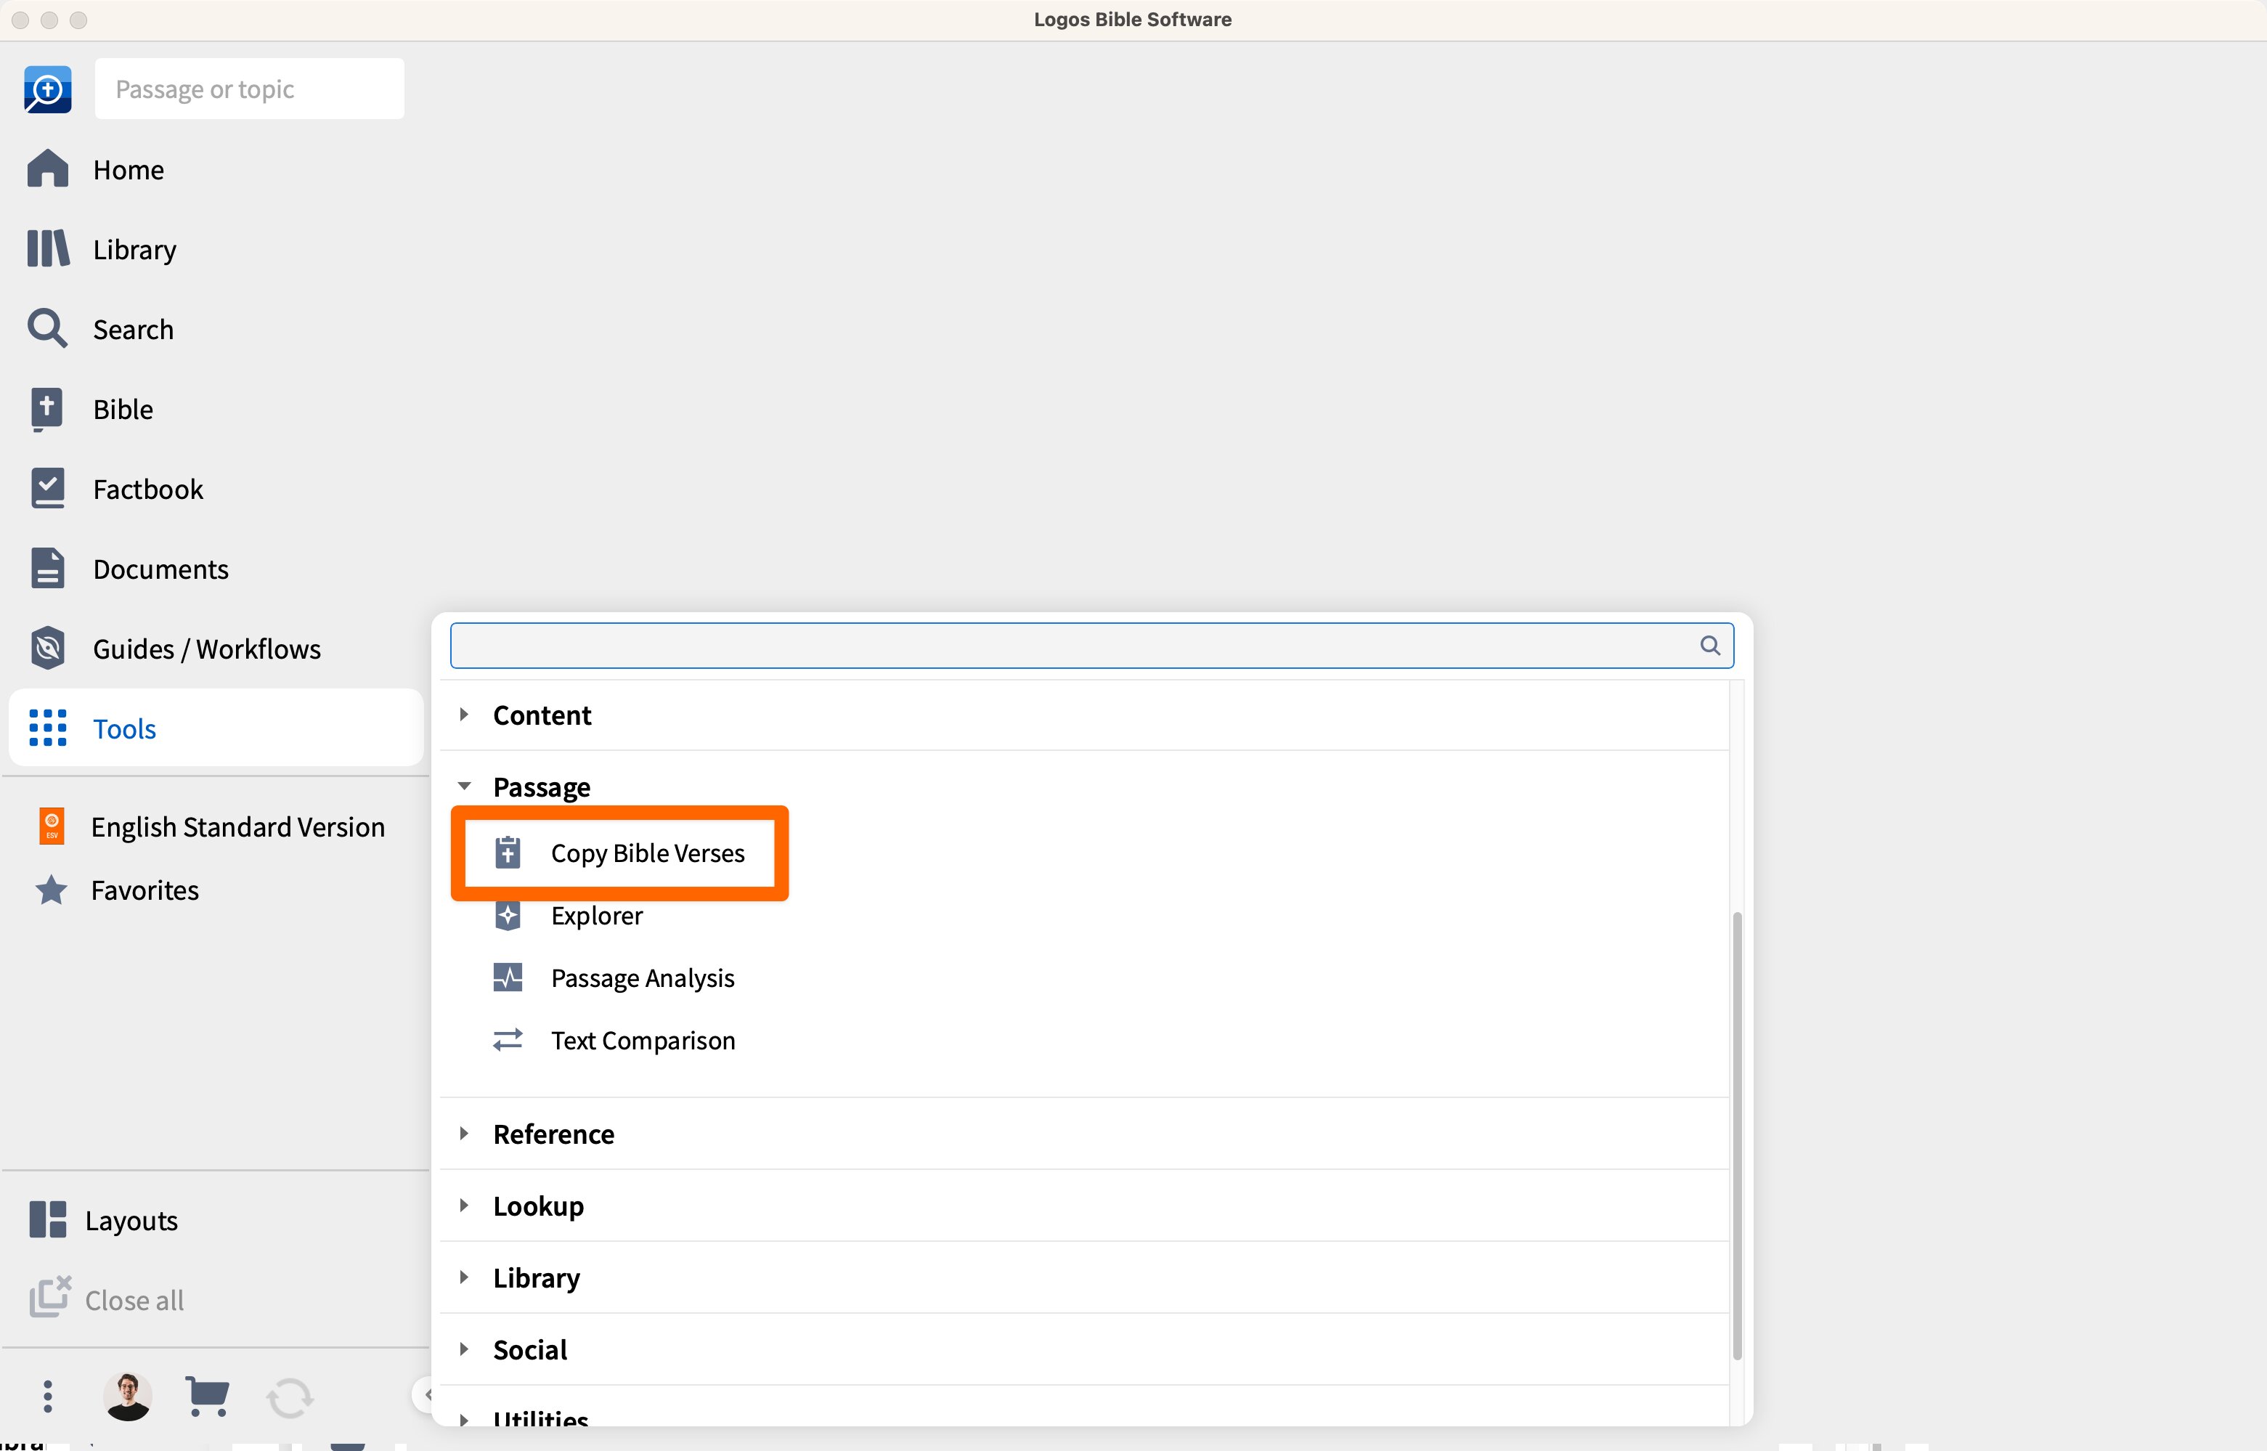The image size is (2267, 1451).
Task: Click the Tools grid icon
Action: pos(47,728)
